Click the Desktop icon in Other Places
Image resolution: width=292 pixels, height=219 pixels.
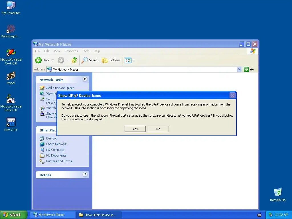[x=42, y=138]
